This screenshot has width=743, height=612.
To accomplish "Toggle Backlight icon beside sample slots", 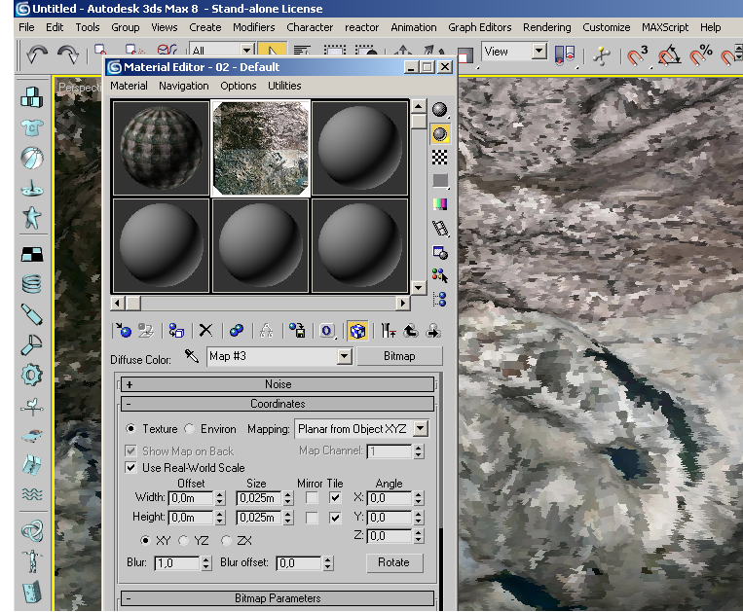I will pyautogui.click(x=440, y=132).
